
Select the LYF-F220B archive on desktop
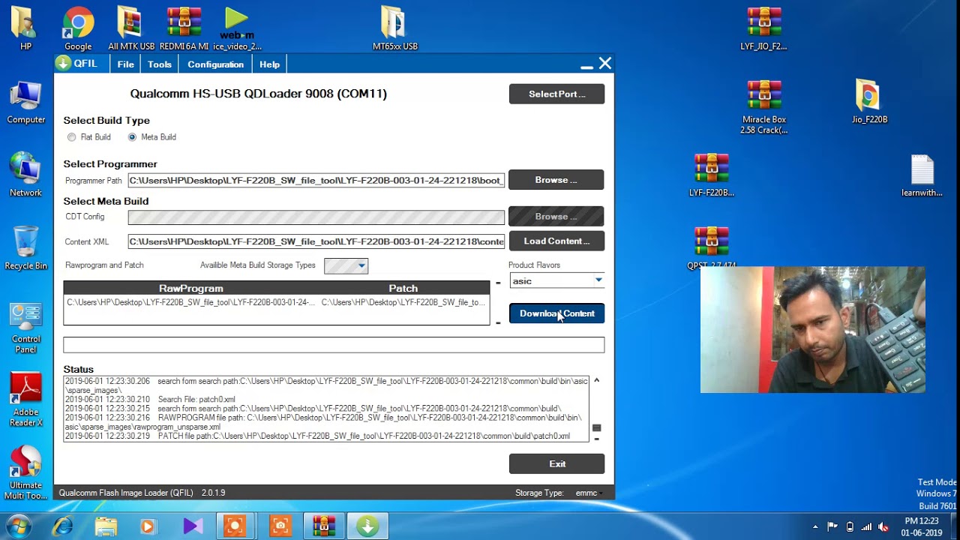click(711, 175)
